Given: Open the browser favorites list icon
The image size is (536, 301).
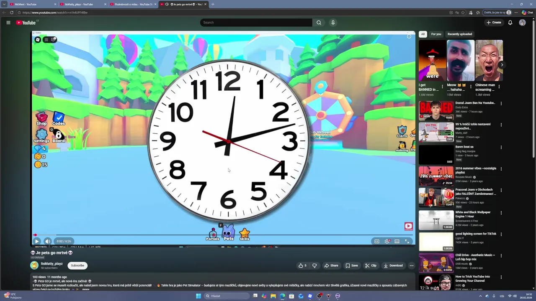Looking at the screenshot, I should (478, 13).
